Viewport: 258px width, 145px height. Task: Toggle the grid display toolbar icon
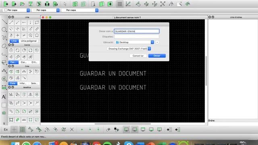[120, 4]
